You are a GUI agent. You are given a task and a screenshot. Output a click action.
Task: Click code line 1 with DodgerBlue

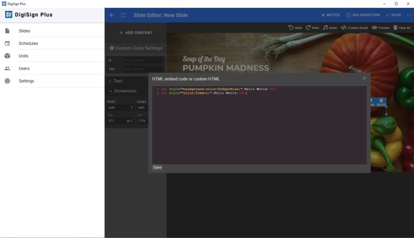[x=219, y=89]
